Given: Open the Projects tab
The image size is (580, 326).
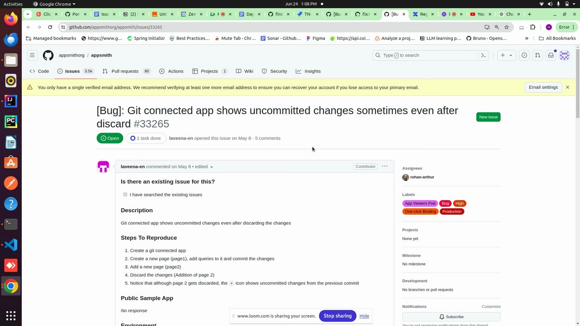Looking at the screenshot, I should point(210,71).
